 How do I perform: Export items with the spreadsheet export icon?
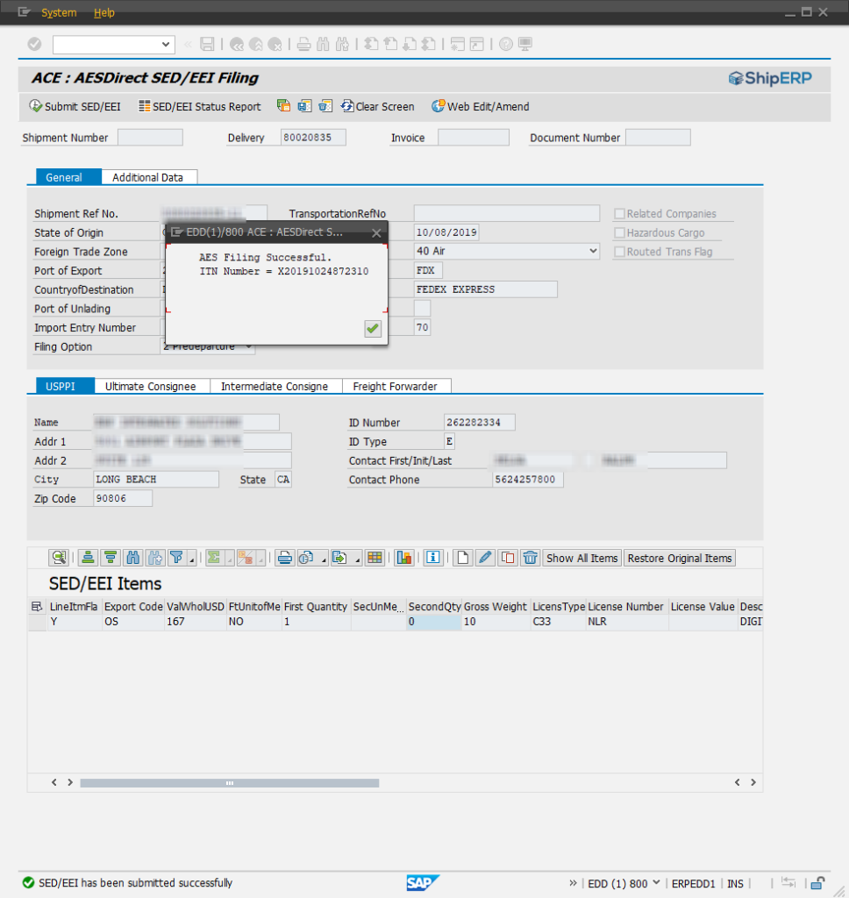coord(338,558)
